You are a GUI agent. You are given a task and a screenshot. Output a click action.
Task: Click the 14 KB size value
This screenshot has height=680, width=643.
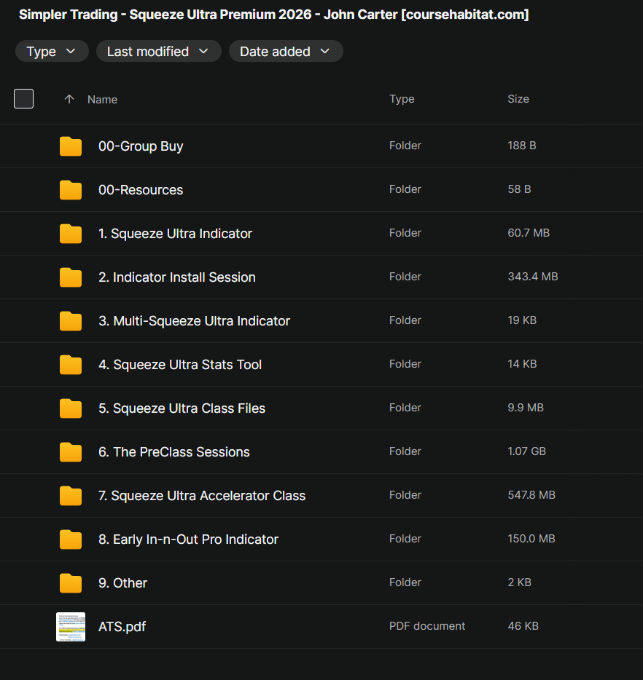point(522,364)
